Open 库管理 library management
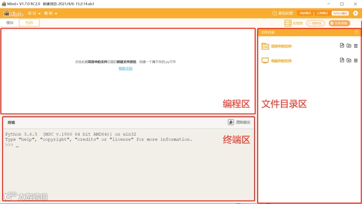The image size is (362, 204). tap(294, 23)
